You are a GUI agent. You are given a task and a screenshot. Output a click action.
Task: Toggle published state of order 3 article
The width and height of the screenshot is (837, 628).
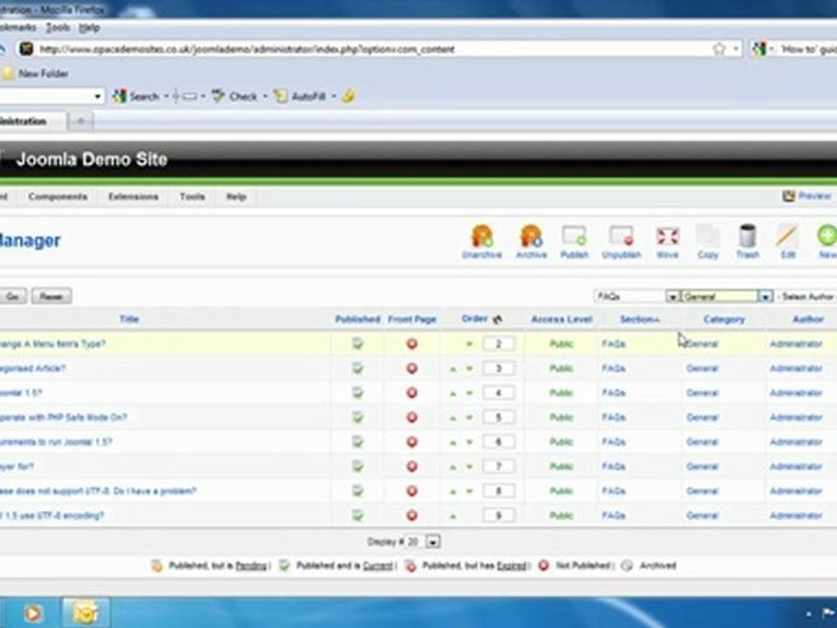[357, 368]
